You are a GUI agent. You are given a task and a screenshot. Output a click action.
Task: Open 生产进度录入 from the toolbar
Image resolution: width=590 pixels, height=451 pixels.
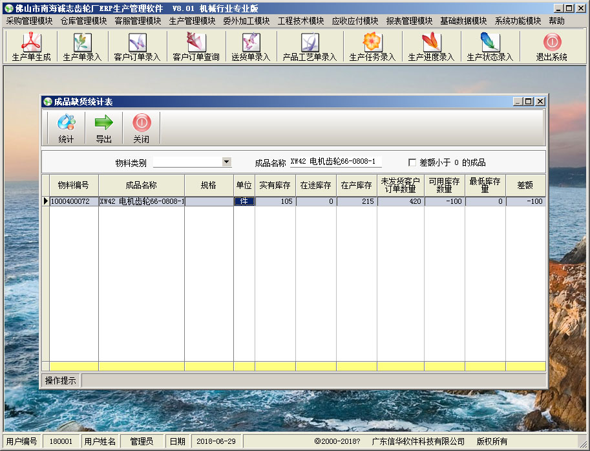[430, 46]
